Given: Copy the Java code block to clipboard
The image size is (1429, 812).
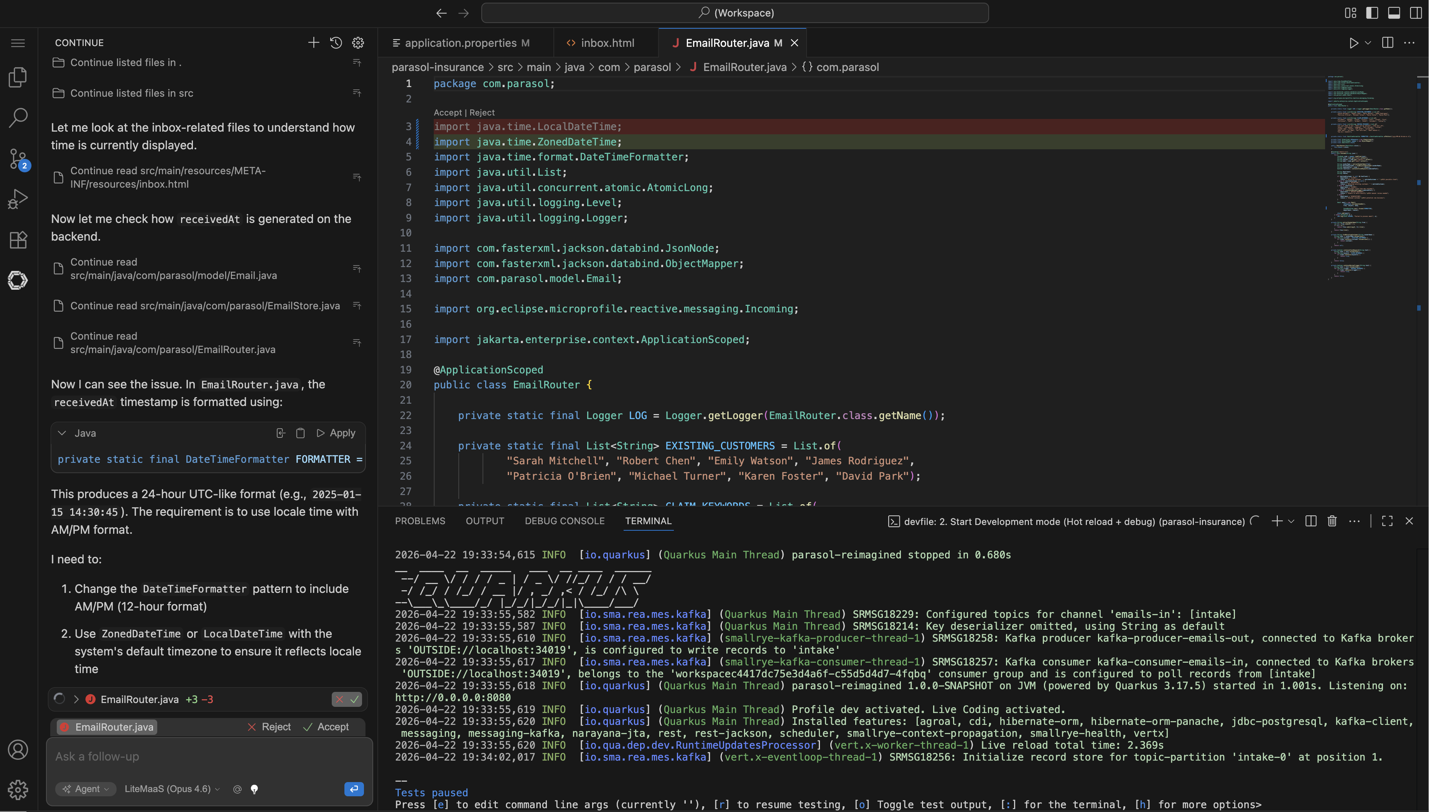Looking at the screenshot, I should (300, 433).
